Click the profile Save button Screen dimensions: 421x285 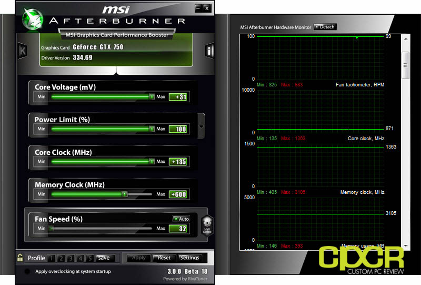pyautogui.click(x=105, y=258)
